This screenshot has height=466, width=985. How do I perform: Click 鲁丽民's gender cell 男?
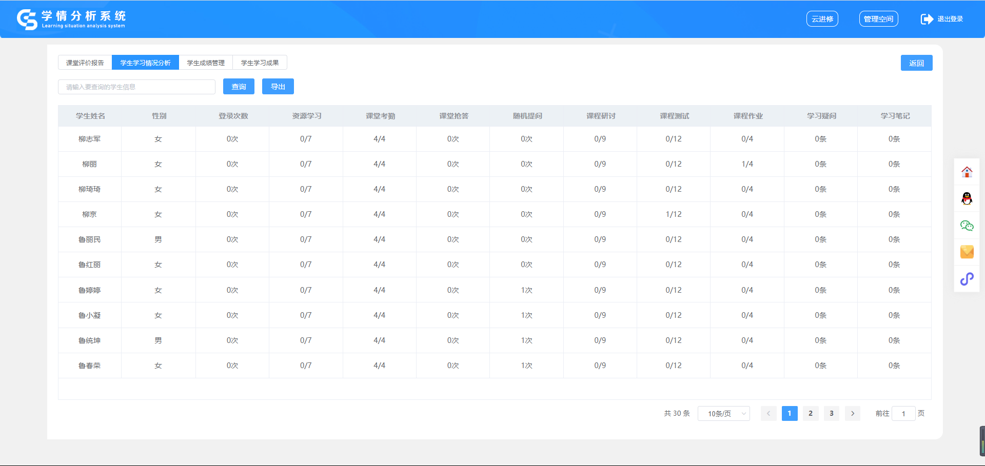158,239
